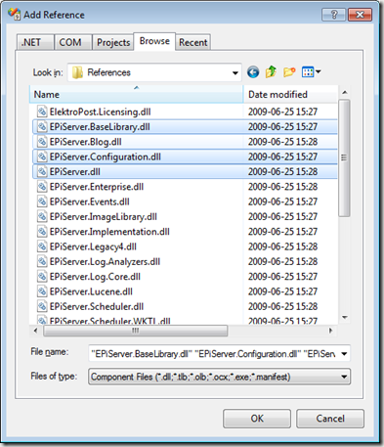
Task: Select the EPiServer.dll file name
Action: [x=74, y=172]
